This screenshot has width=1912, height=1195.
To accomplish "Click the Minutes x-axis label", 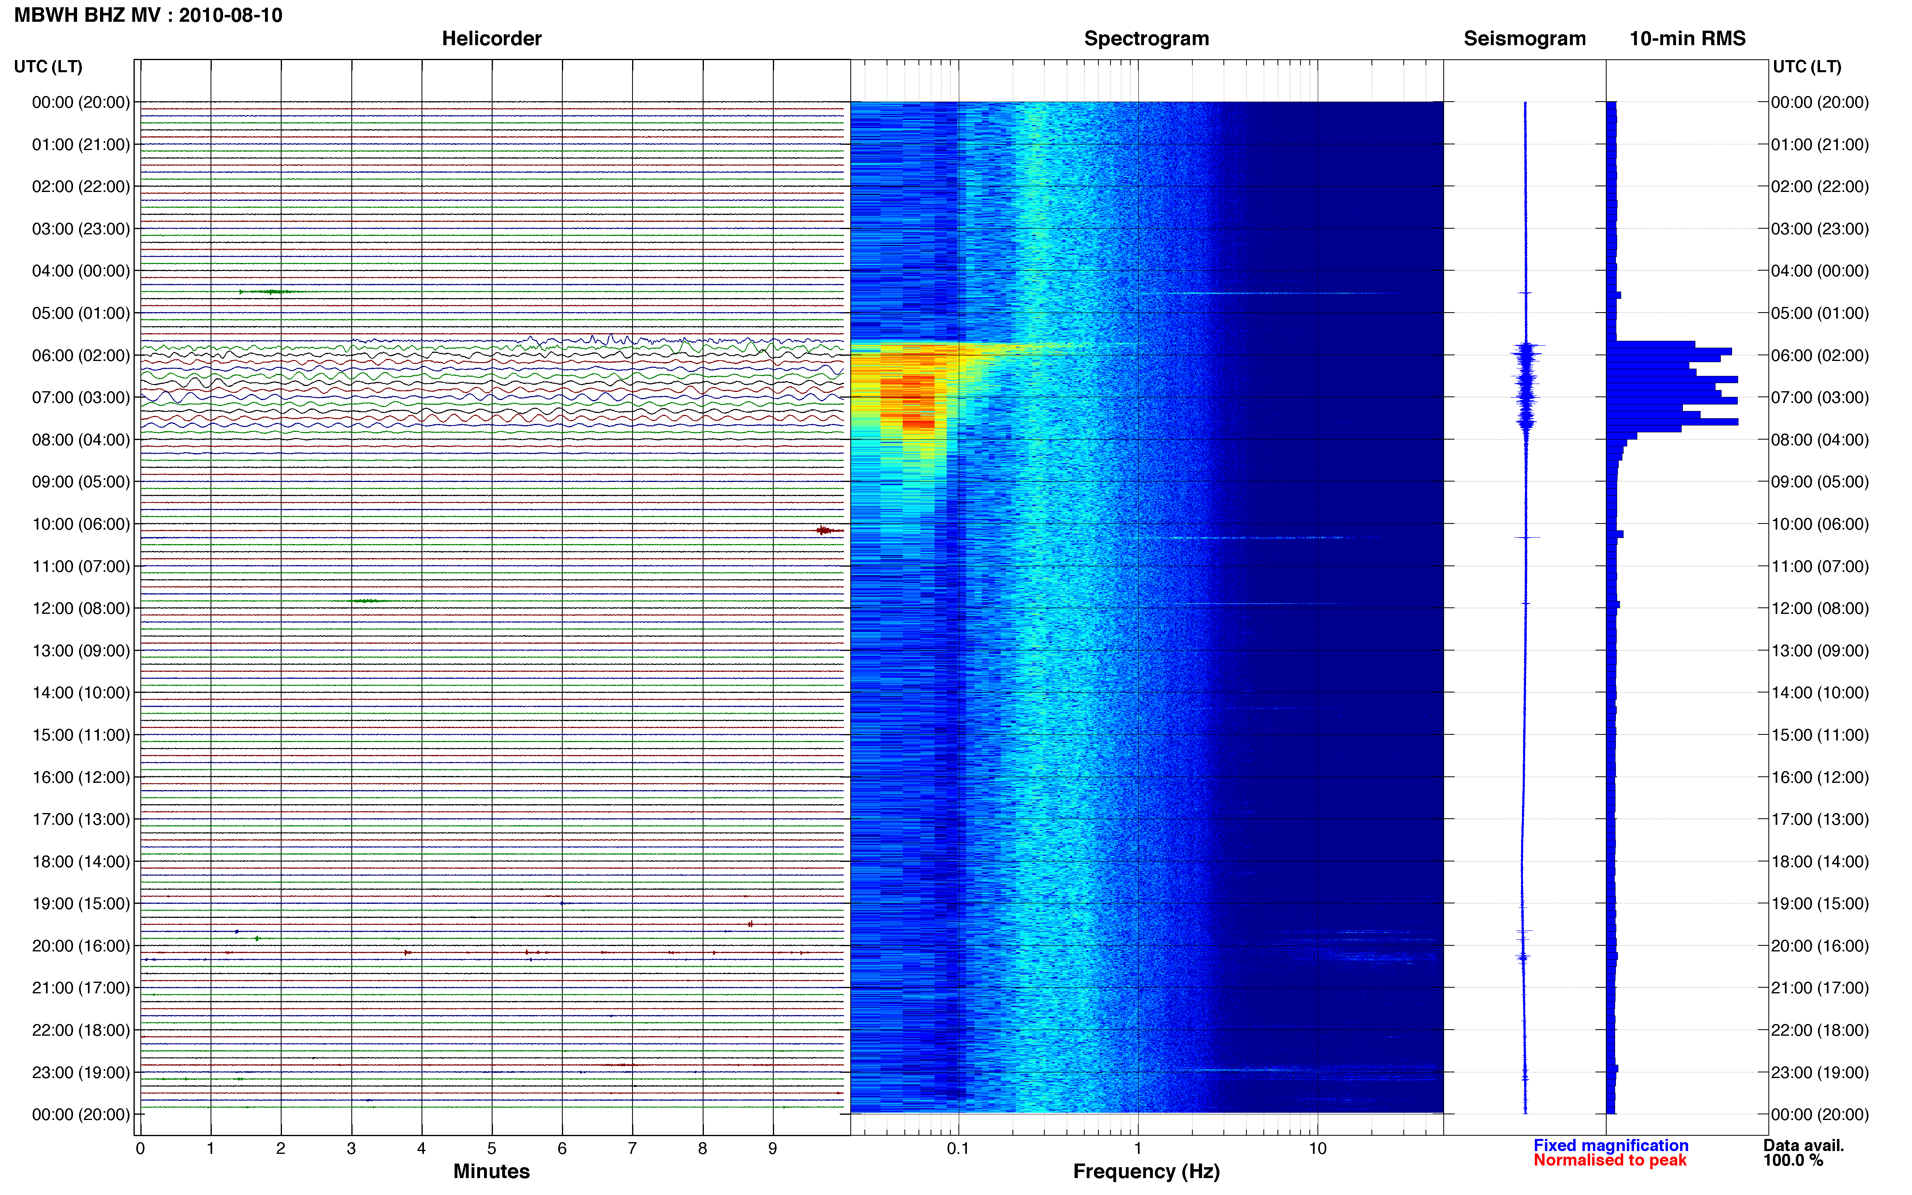I will point(491,1170).
